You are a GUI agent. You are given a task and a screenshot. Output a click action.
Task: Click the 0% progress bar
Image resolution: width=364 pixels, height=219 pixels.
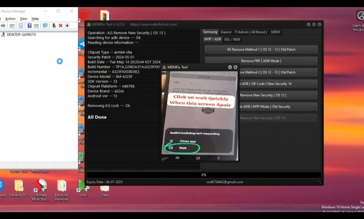point(203,175)
